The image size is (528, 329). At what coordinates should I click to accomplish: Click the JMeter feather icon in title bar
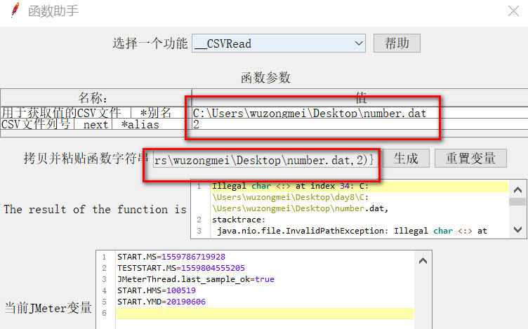click(15, 10)
